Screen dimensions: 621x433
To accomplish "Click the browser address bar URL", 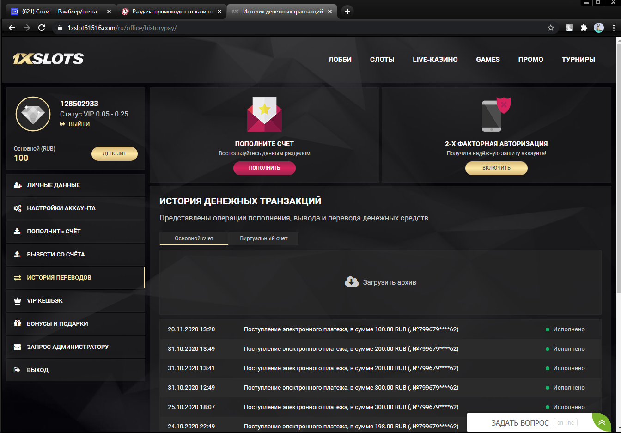I will coord(122,28).
